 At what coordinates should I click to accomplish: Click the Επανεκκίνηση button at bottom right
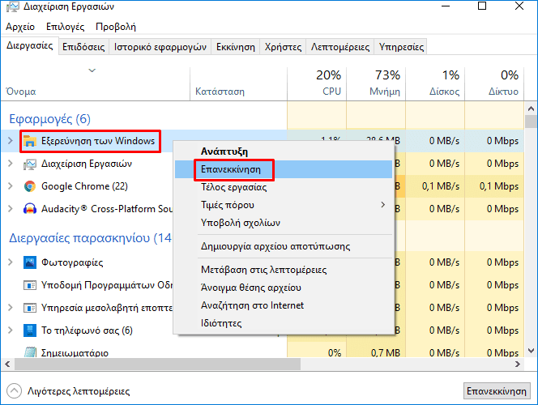tap(497, 391)
